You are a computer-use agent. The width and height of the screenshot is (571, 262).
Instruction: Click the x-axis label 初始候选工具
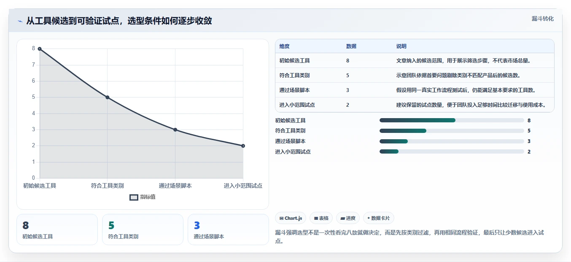40,186
